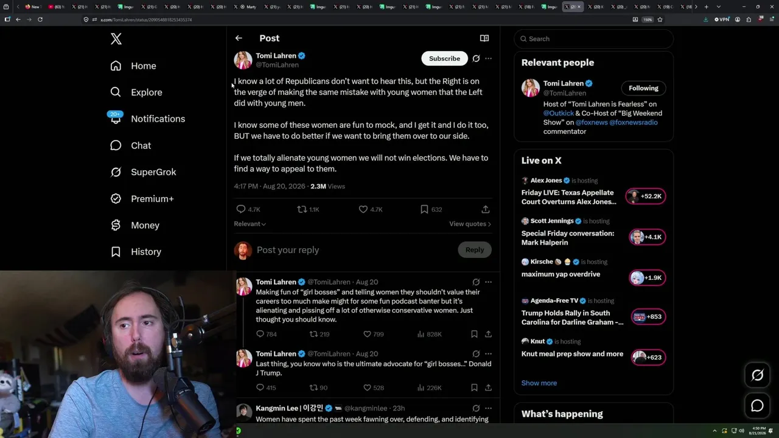Click Subscribe button on Tomi Lahren's post
The image size is (779, 438).
[x=444, y=58]
